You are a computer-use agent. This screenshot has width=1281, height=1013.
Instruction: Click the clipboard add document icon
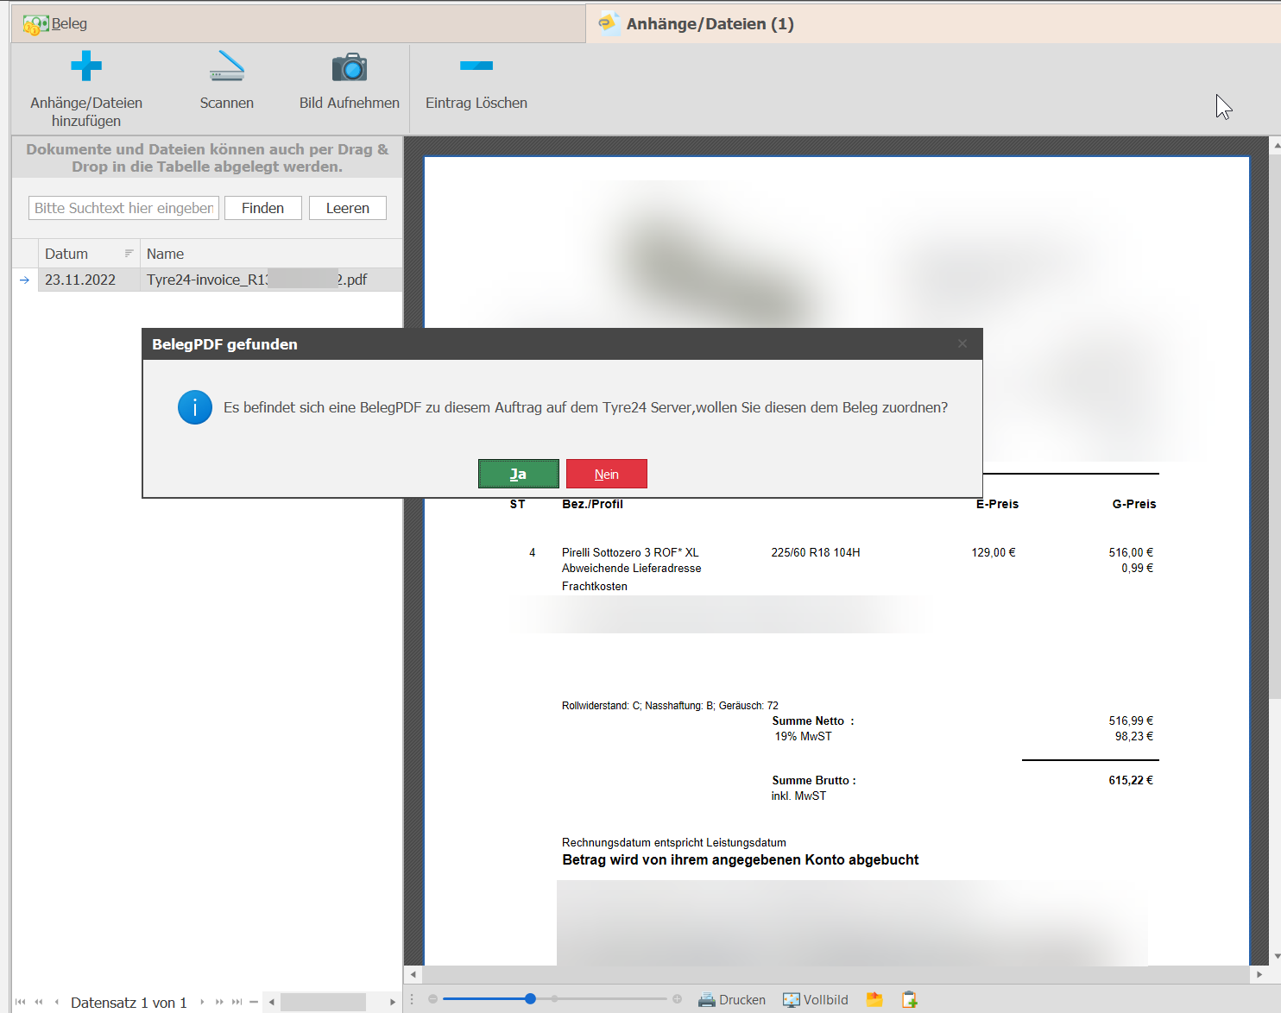click(909, 999)
